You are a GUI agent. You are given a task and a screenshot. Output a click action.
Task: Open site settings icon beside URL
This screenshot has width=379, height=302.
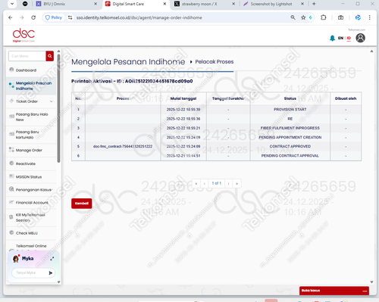(70, 17)
